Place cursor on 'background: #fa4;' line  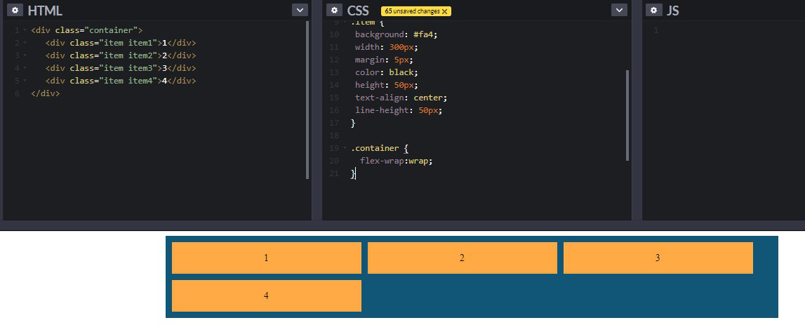click(397, 34)
